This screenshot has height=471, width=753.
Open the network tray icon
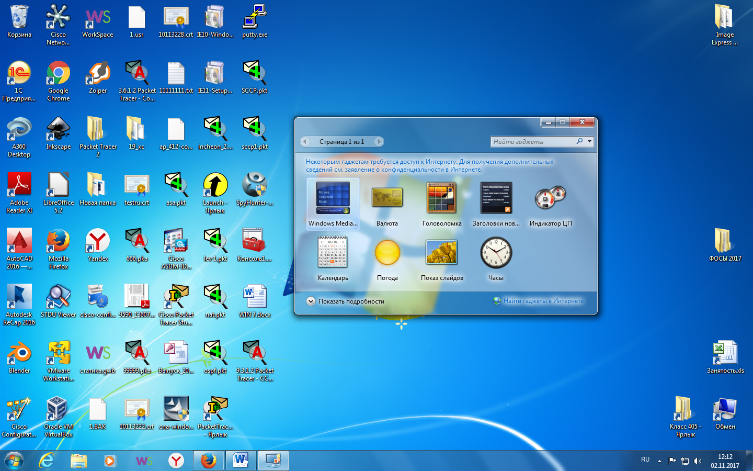click(x=685, y=461)
